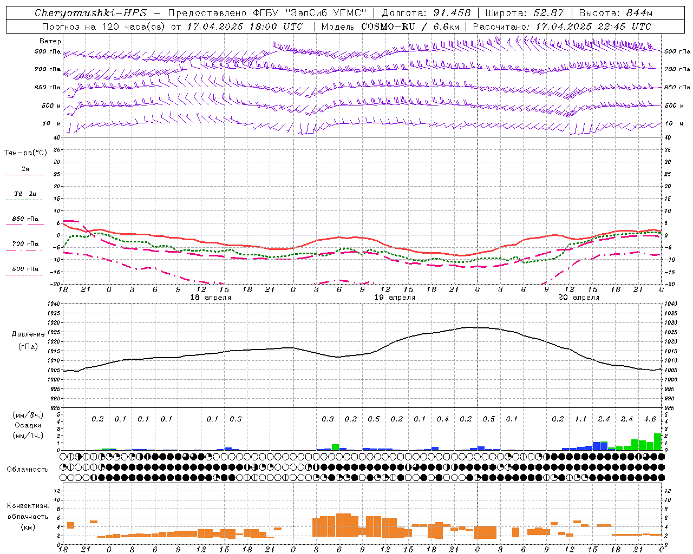Click the date label 18 апреля

211,298
